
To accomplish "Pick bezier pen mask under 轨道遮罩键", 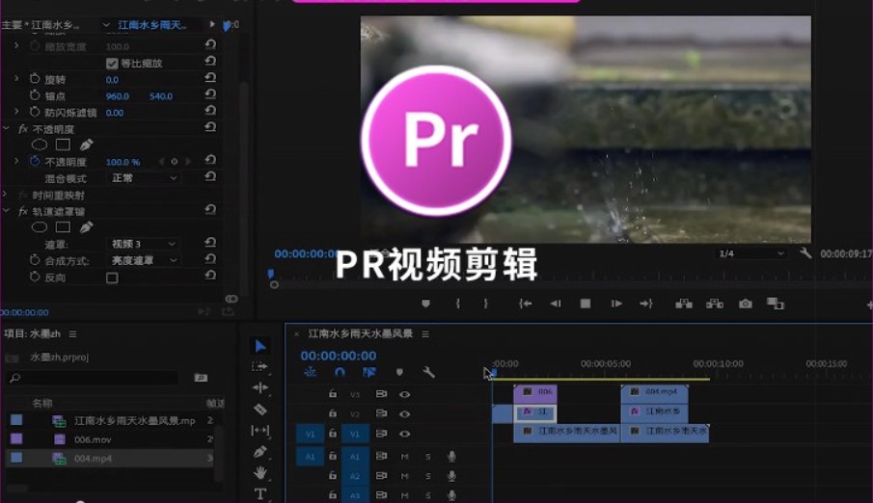I will click(86, 227).
